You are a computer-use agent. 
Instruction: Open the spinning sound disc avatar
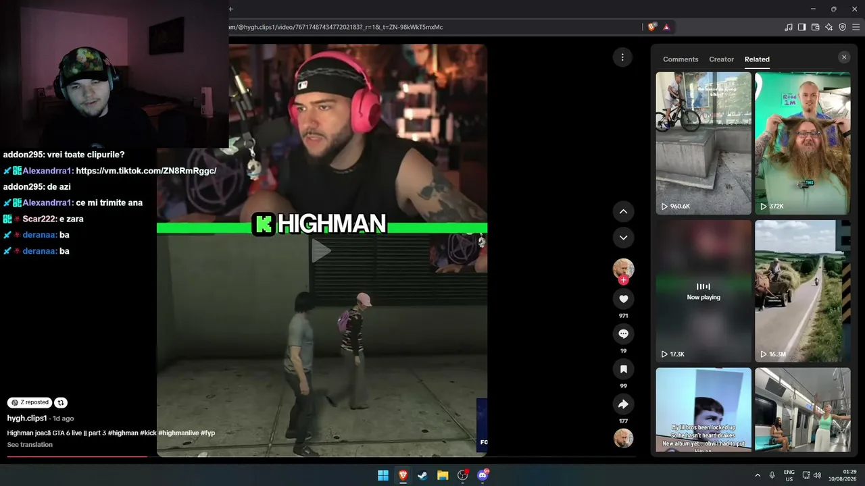(623, 439)
